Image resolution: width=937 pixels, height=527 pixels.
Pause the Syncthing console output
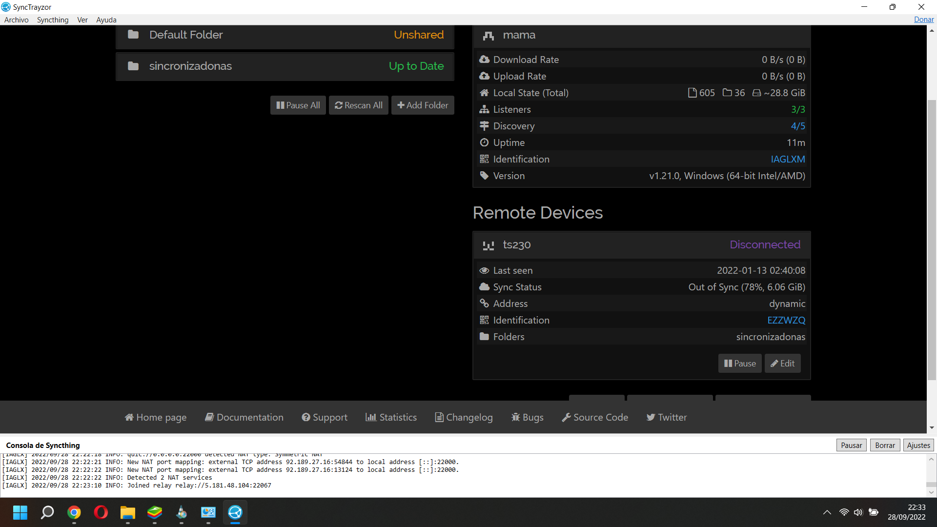(851, 445)
